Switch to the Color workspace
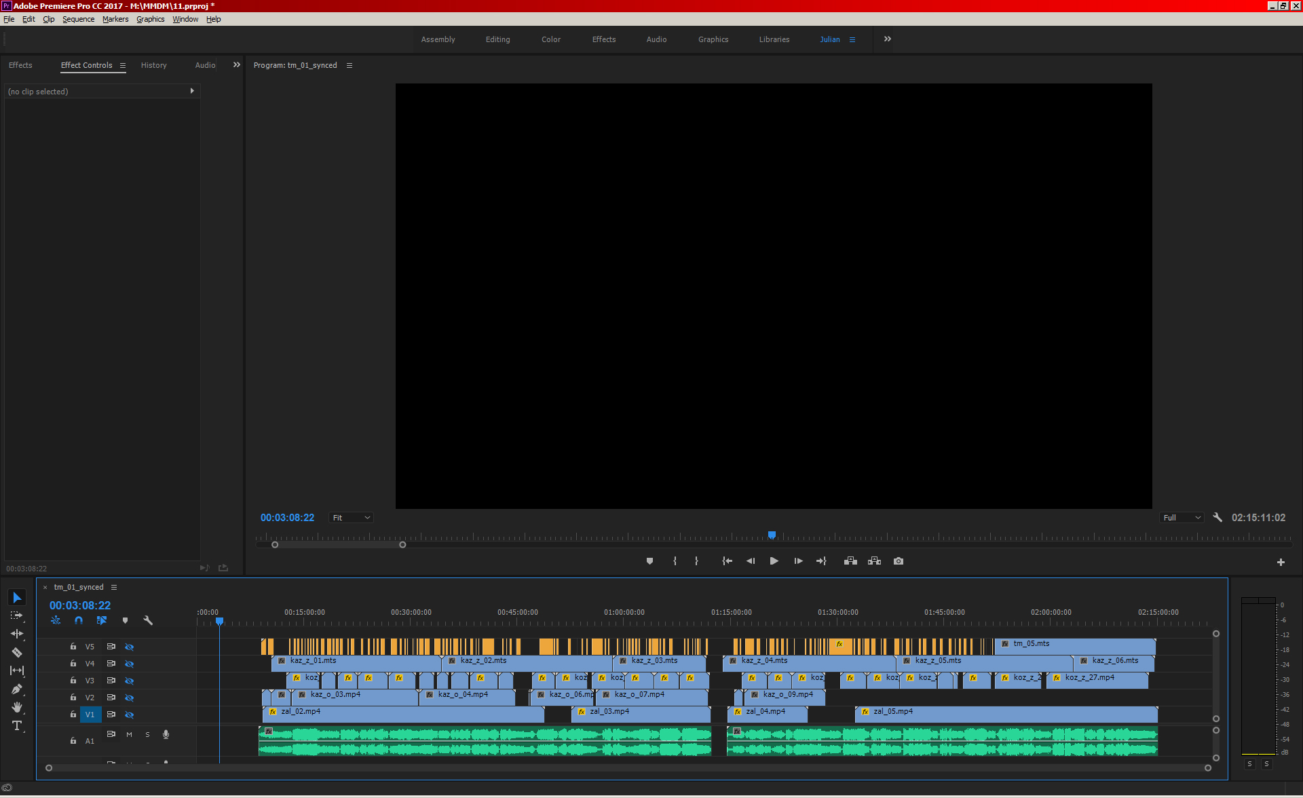The image size is (1303, 798). (550, 39)
